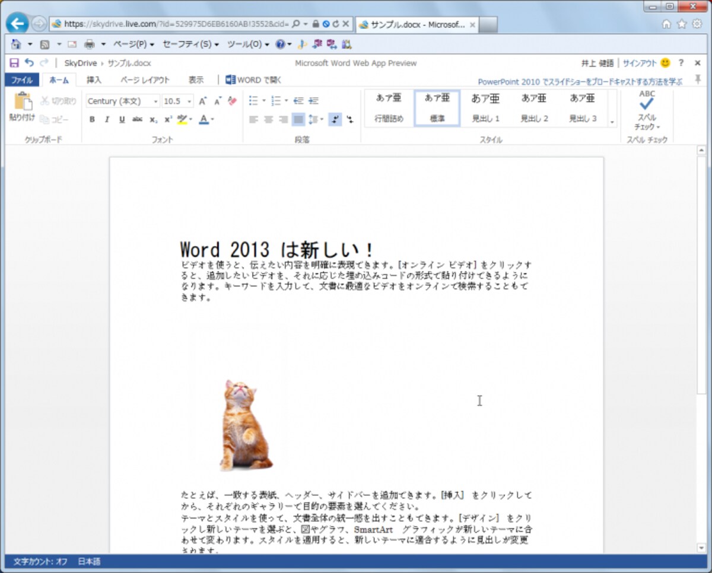This screenshot has height=573, width=712.
Task: Increase paragraph indent
Action: (x=314, y=101)
